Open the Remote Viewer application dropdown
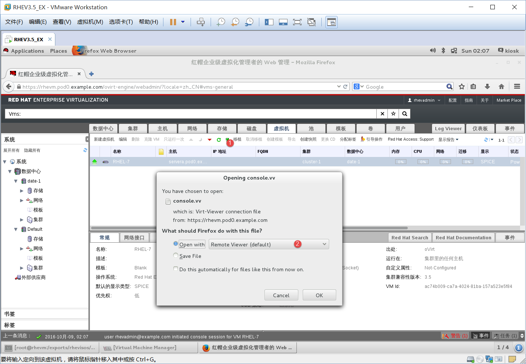526x364 pixels. pos(269,244)
